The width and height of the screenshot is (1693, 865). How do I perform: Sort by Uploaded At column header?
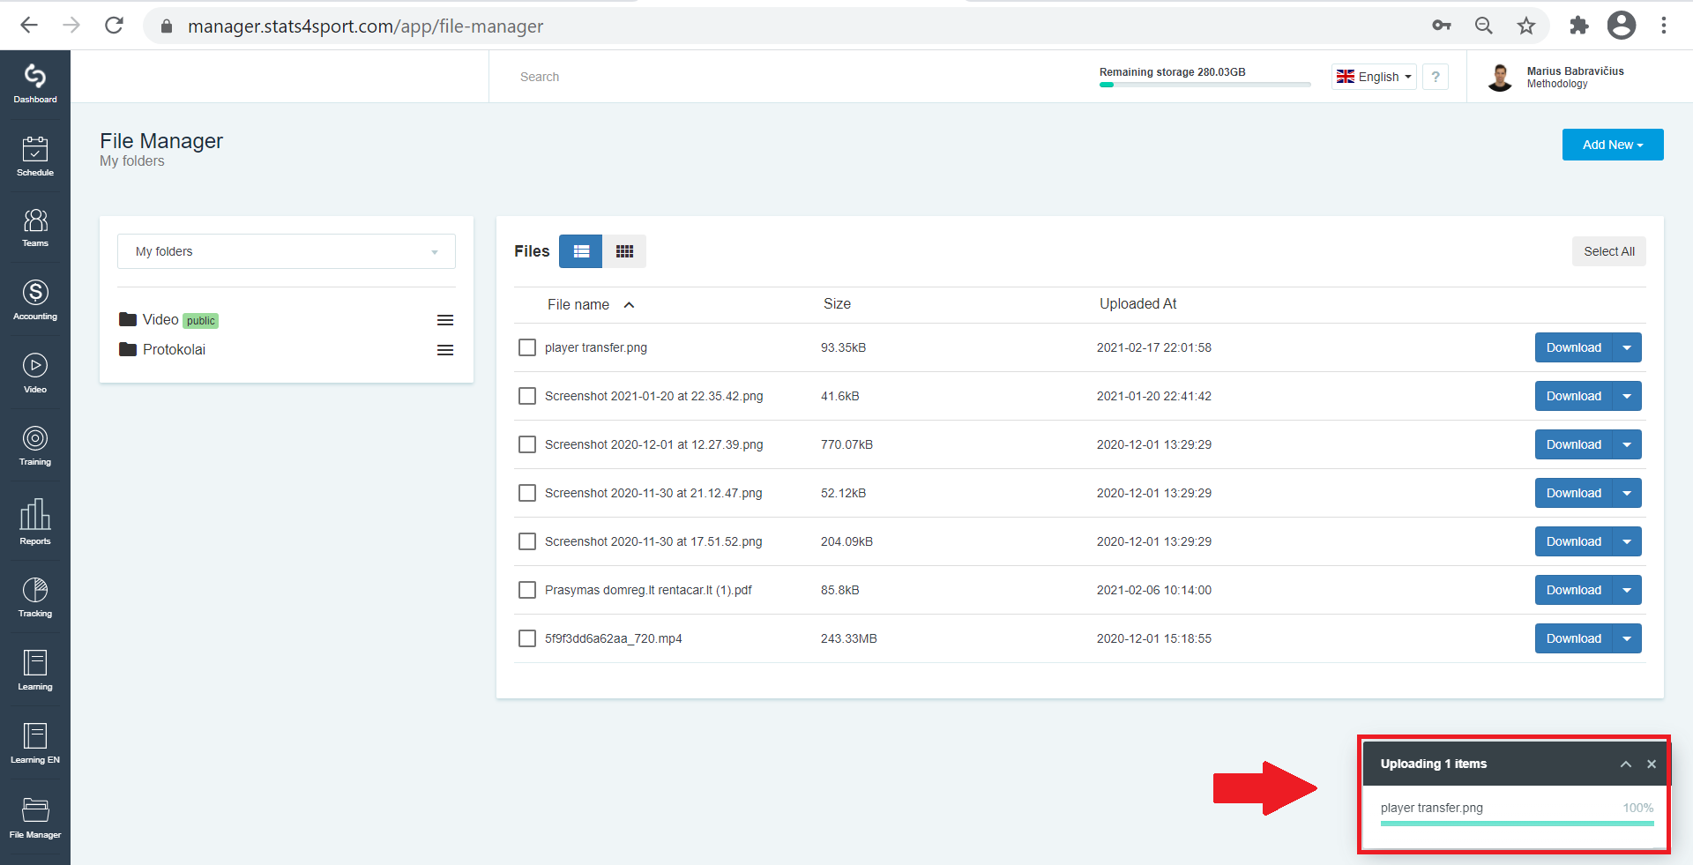pyautogui.click(x=1137, y=303)
